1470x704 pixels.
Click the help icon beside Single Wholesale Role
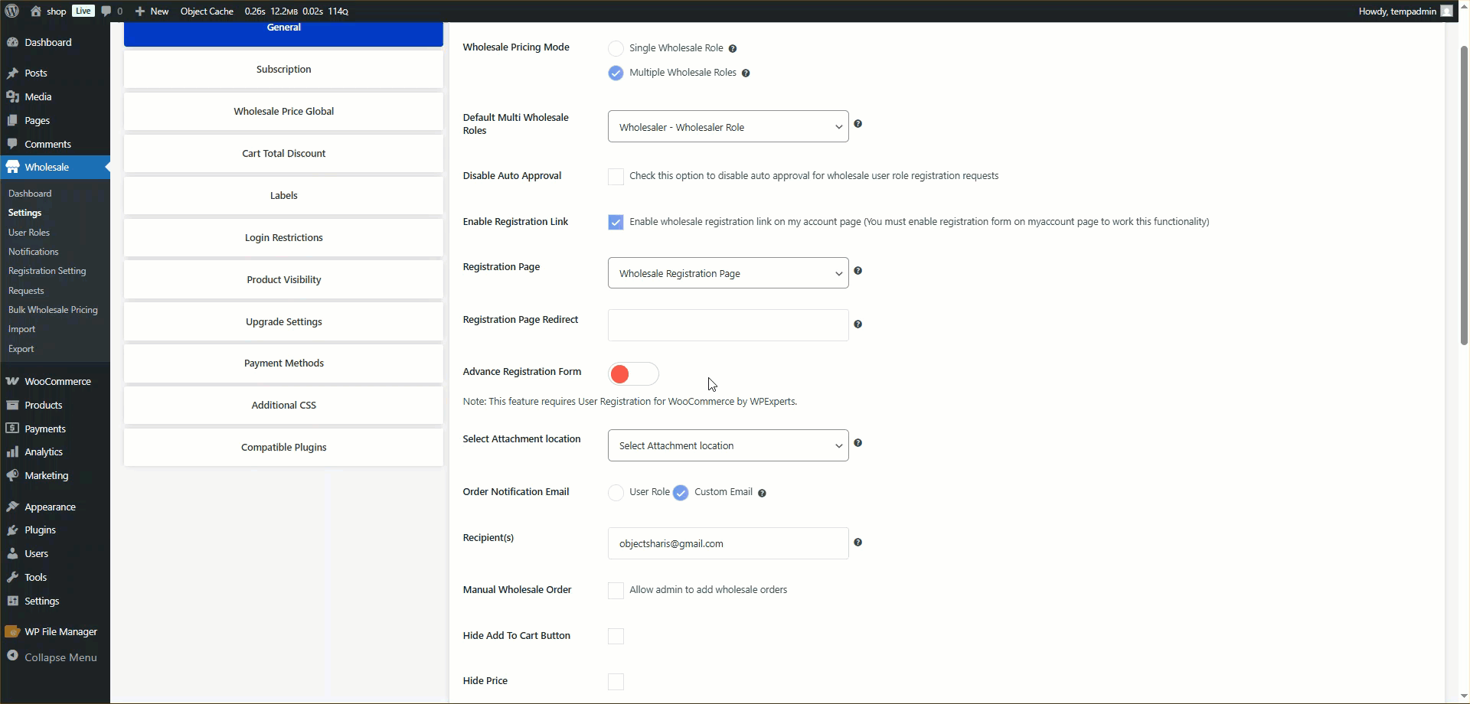733,48
